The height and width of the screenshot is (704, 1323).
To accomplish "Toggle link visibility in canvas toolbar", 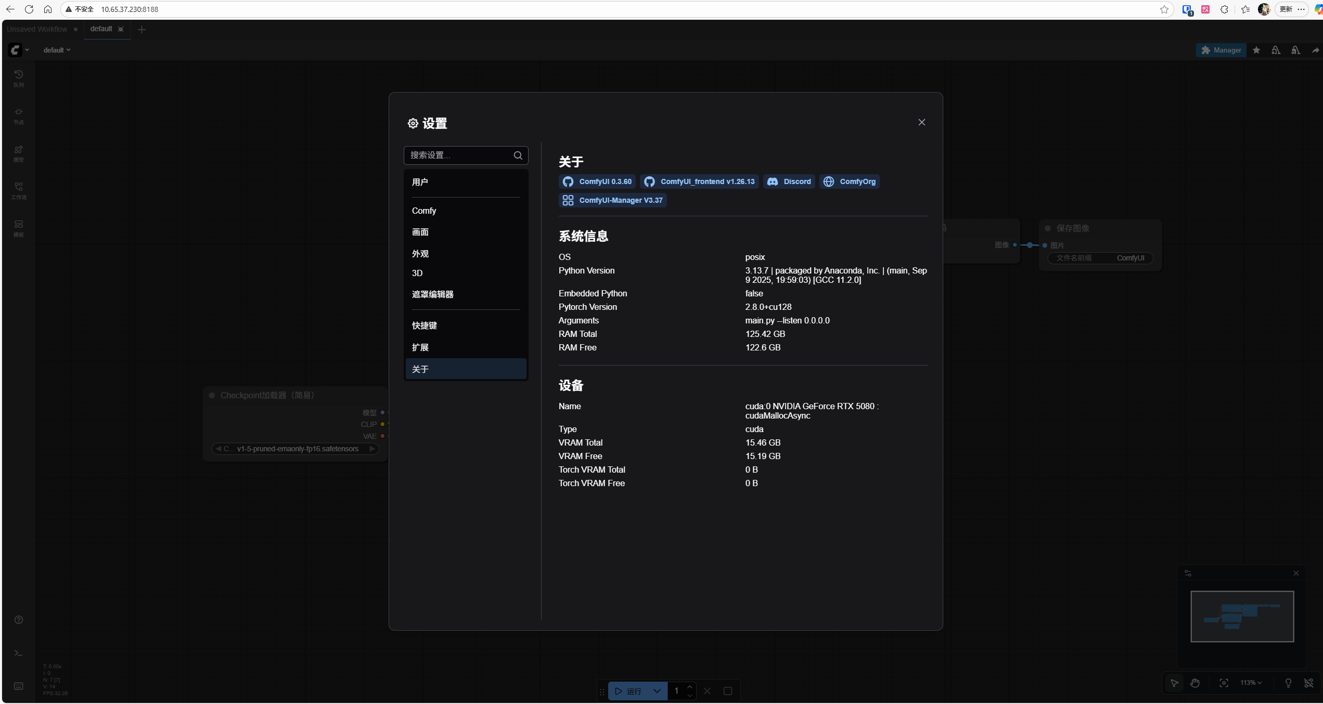I will point(1308,683).
